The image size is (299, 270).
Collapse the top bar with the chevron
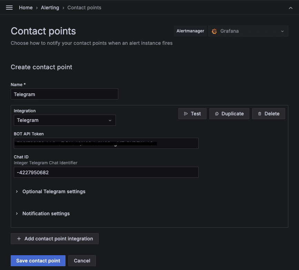(x=290, y=8)
